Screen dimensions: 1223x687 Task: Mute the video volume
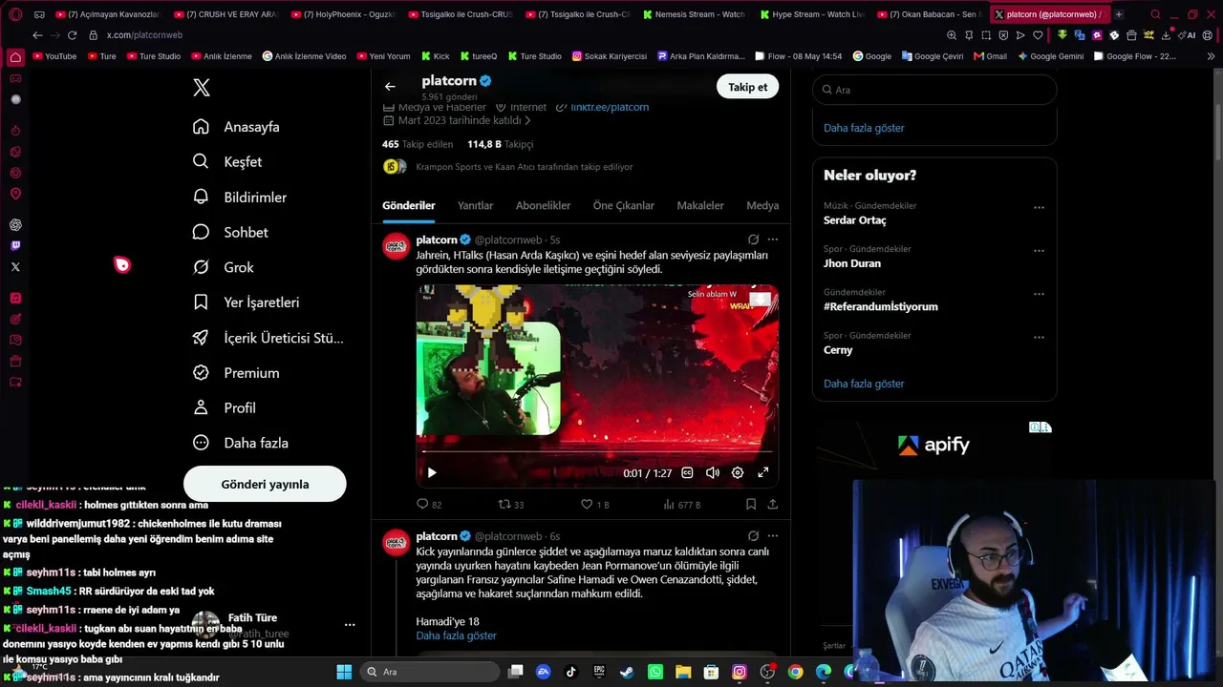712,472
